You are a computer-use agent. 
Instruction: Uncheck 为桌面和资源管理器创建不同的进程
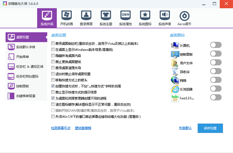tap(53, 98)
